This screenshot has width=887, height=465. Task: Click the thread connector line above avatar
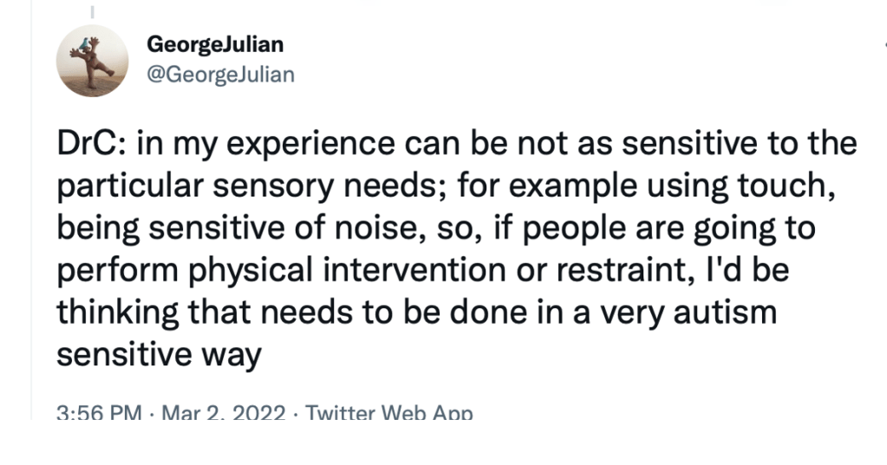tap(92, 11)
